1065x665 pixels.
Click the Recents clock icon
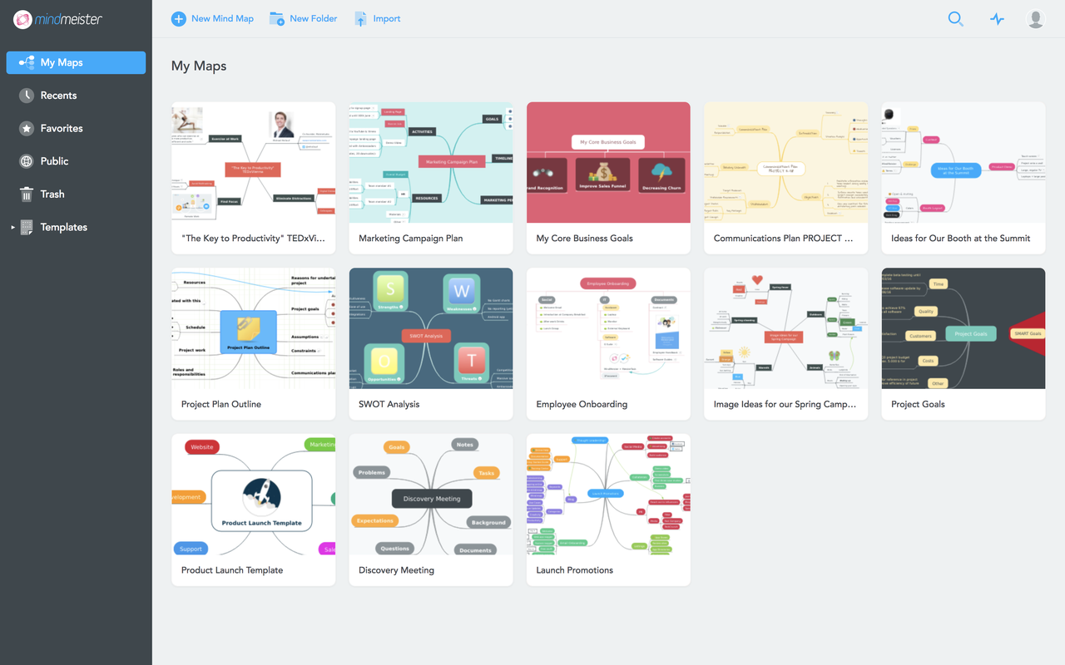[26, 95]
